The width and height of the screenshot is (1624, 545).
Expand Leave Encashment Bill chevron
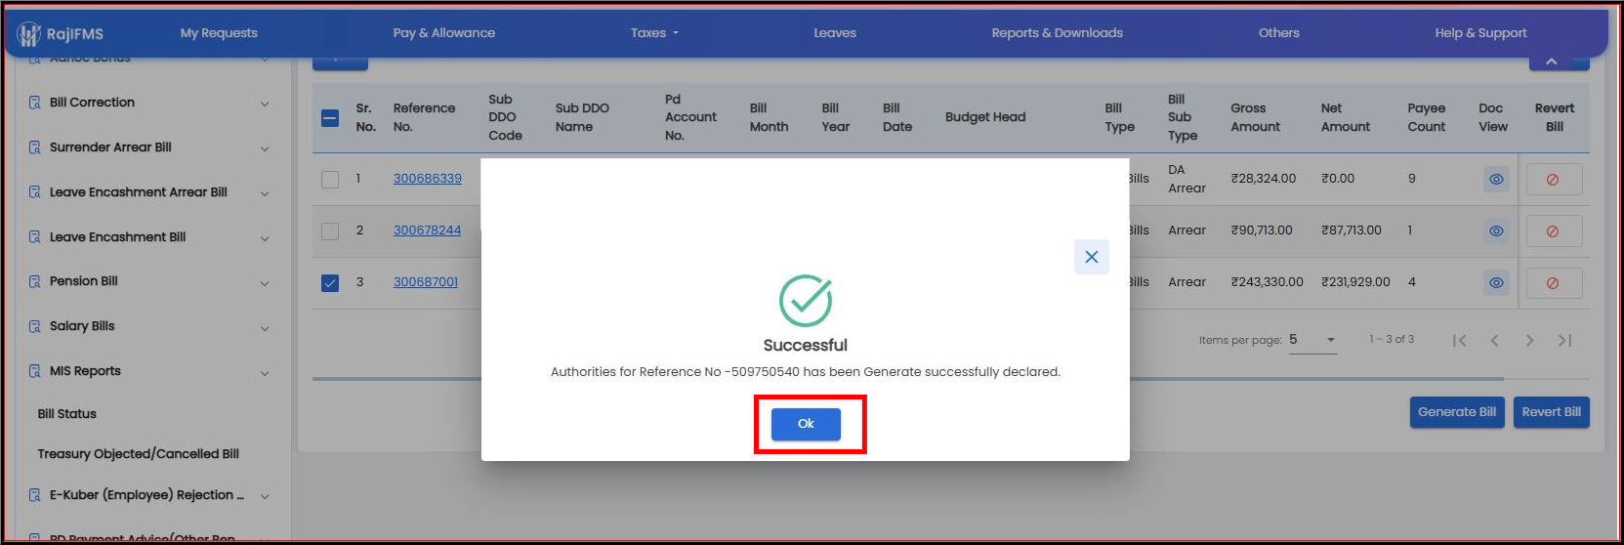pyautogui.click(x=265, y=238)
